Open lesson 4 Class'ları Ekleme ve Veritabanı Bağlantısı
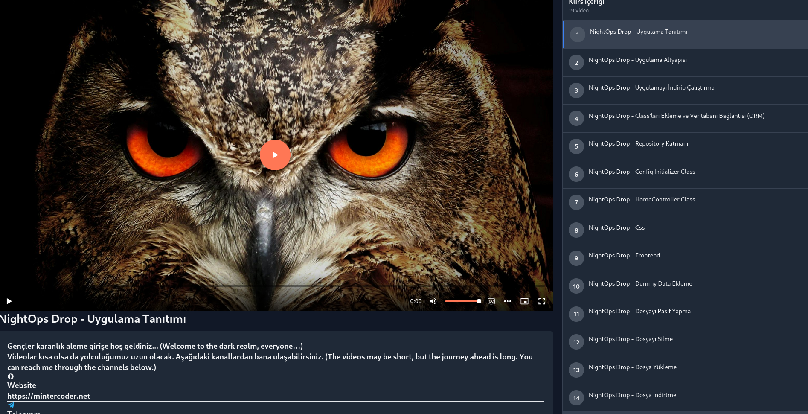The height and width of the screenshot is (414, 808). [x=685, y=119]
